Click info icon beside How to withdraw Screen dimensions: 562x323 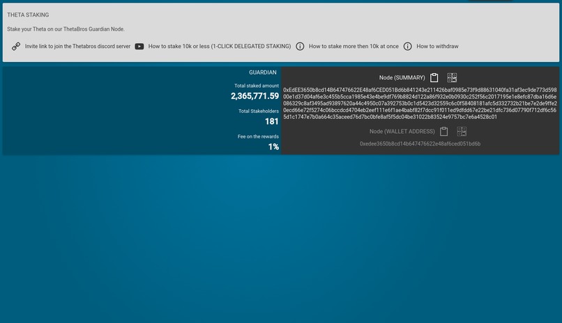pos(407,46)
